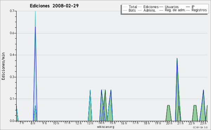
Task: Click the 14 h x-axis label
Action: (101, 123)
